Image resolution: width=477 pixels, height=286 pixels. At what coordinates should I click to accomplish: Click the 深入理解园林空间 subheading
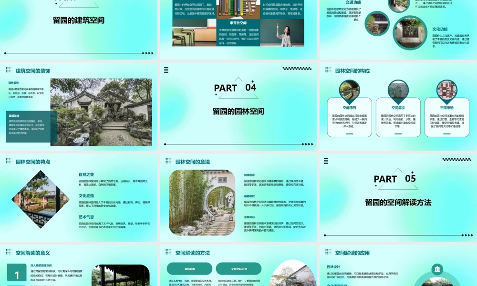[41, 266]
